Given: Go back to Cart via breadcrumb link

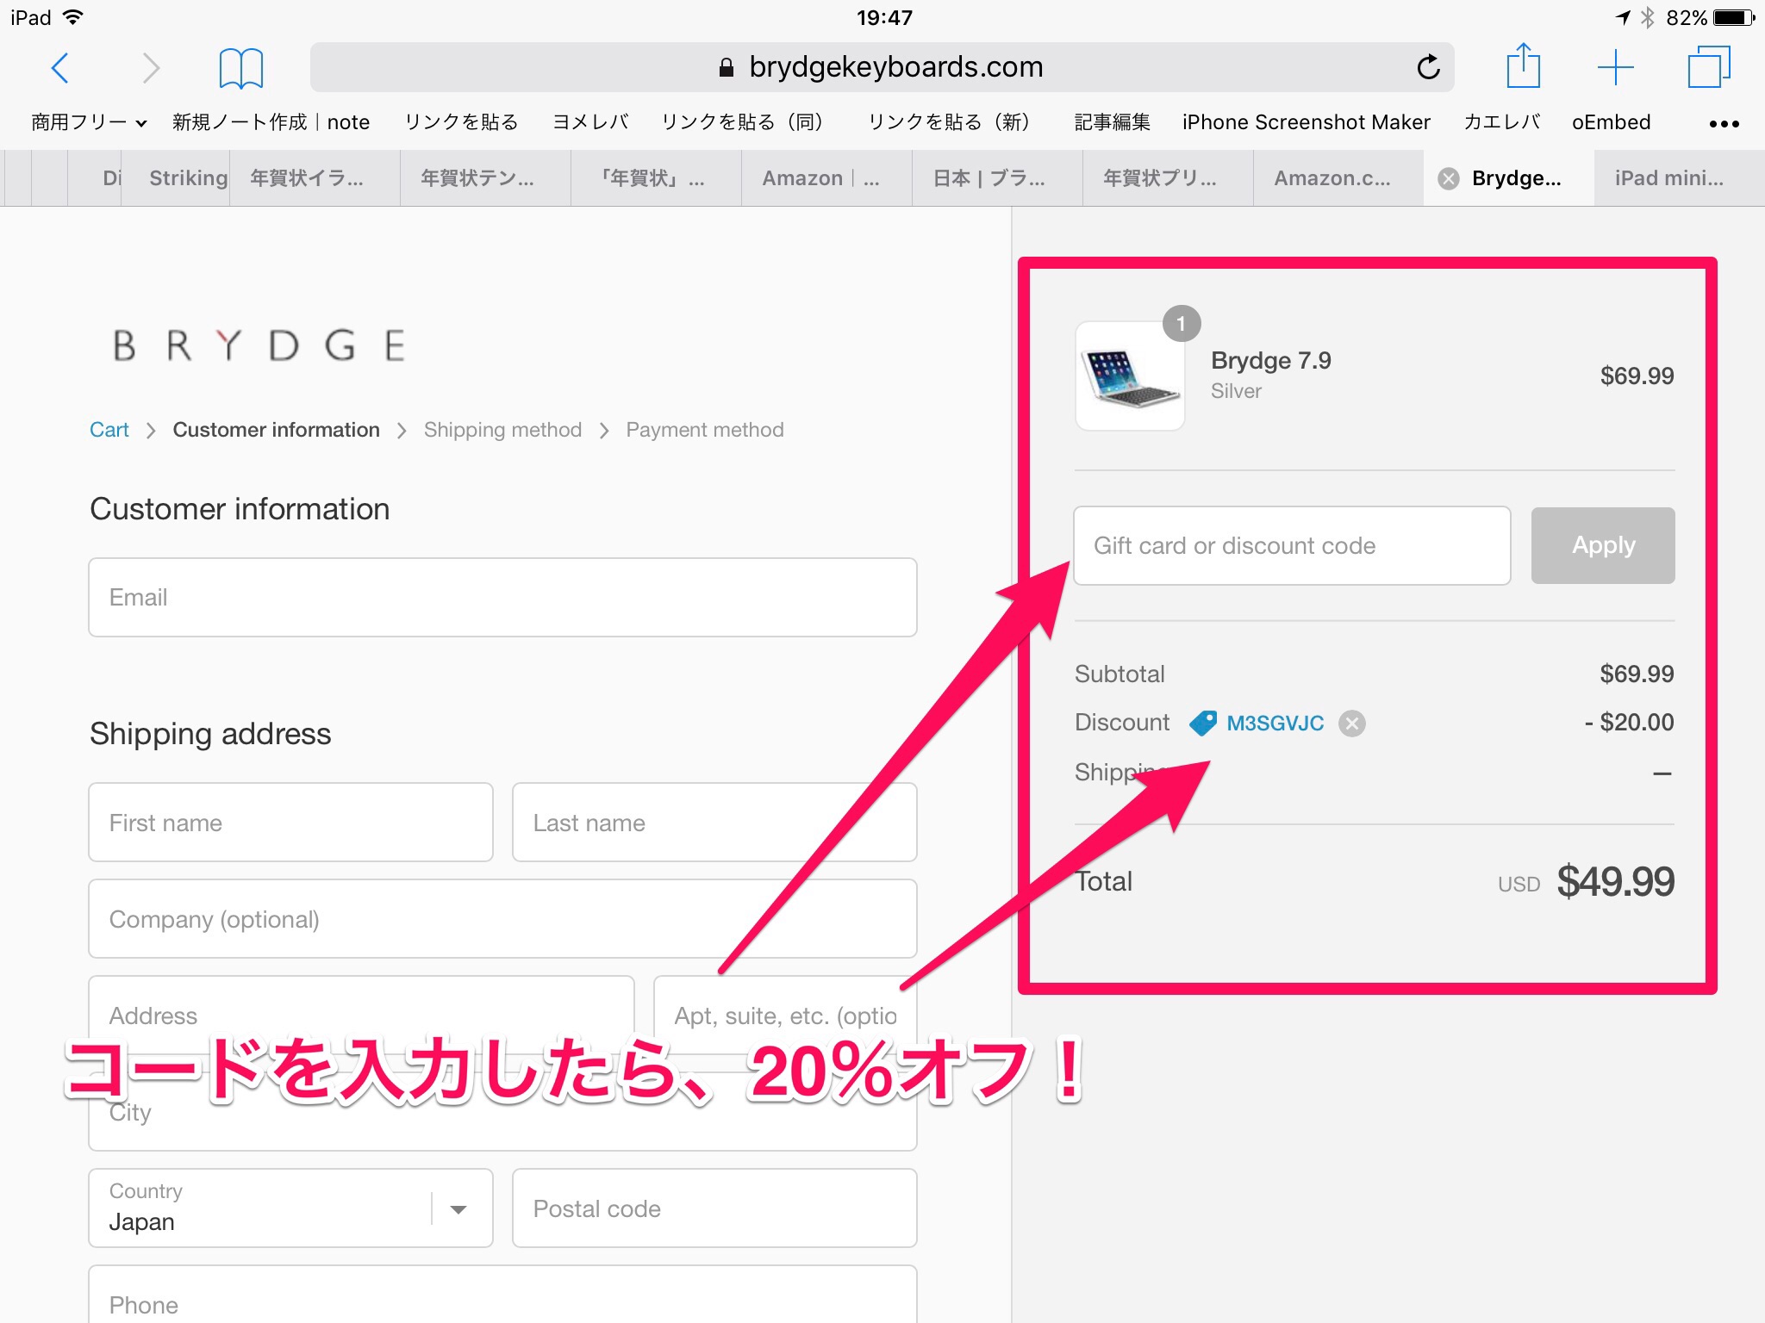Looking at the screenshot, I should click(109, 430).
